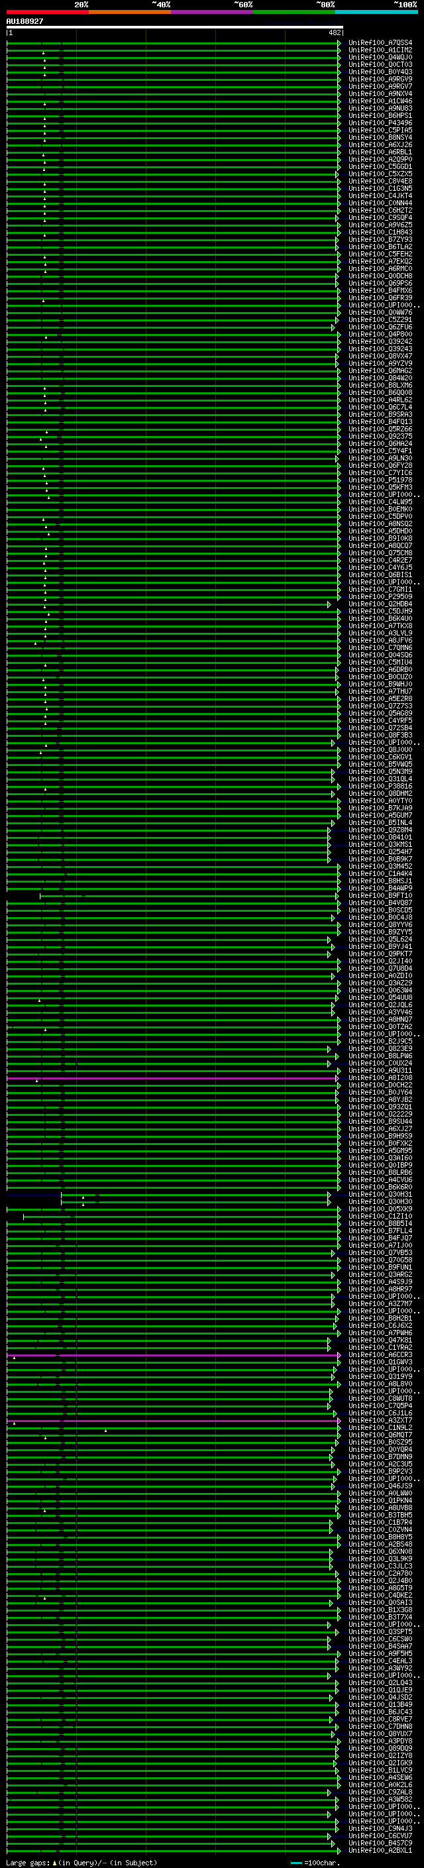The image size is (424, 1868).
Task: Open UniRef100_Q4JSD2 entry
Action: (380, 1698)
